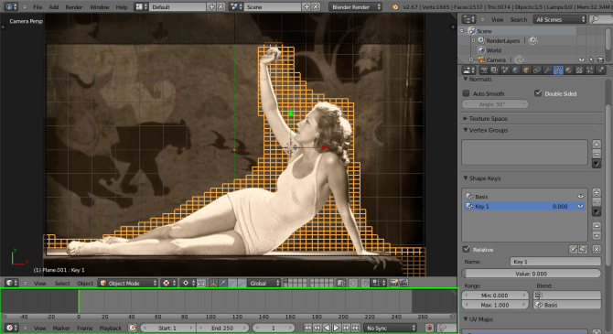
Task: Play animation forward in timeline
Action: 336,328
